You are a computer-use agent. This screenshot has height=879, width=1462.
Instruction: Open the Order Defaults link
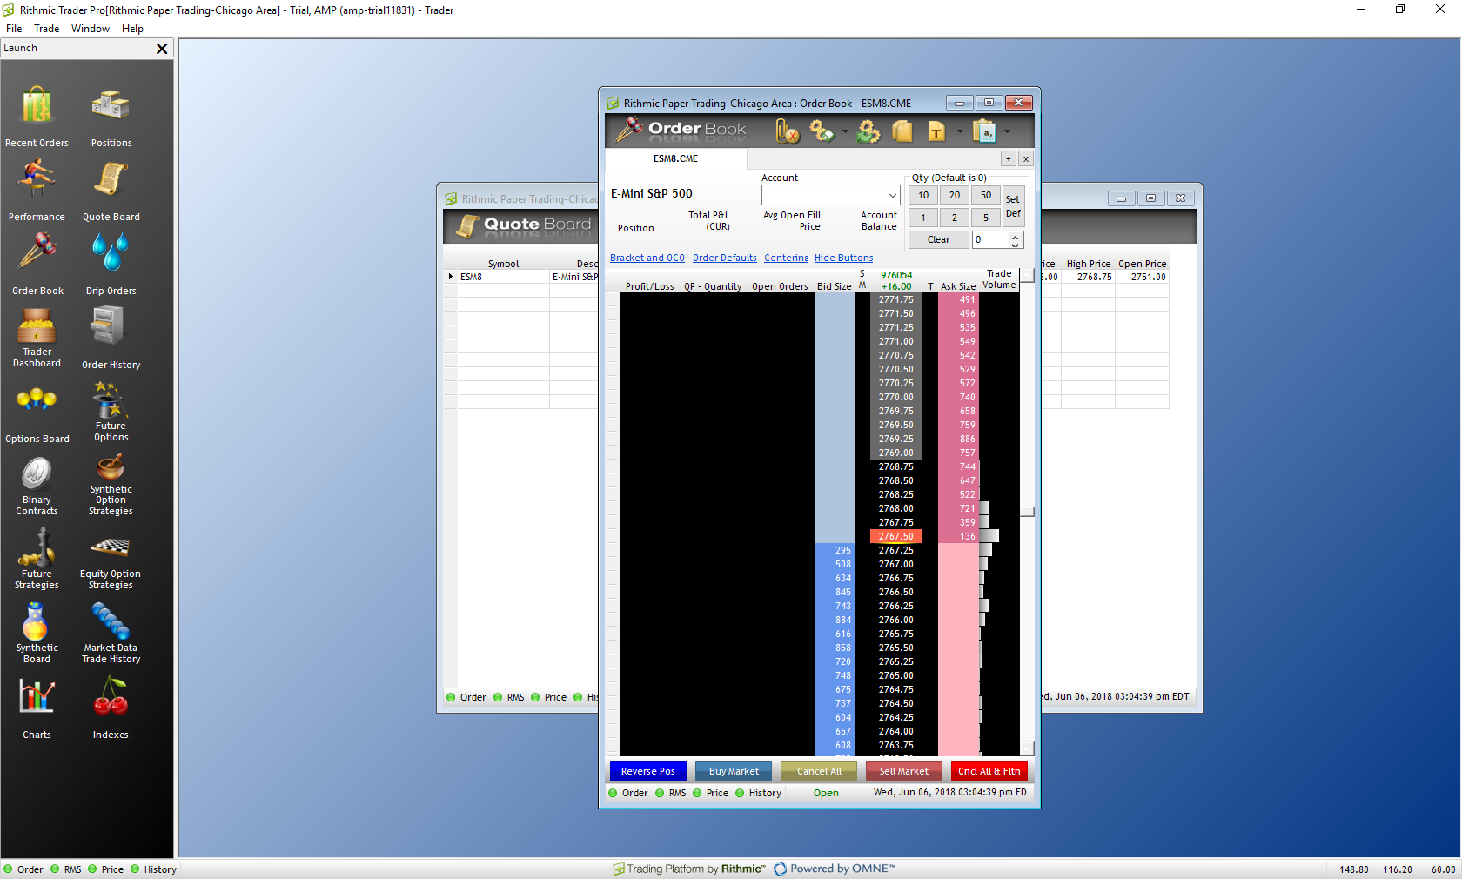725,258
